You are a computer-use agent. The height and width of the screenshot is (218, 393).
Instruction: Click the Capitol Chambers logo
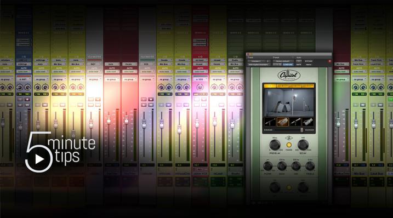pos(289,75)
